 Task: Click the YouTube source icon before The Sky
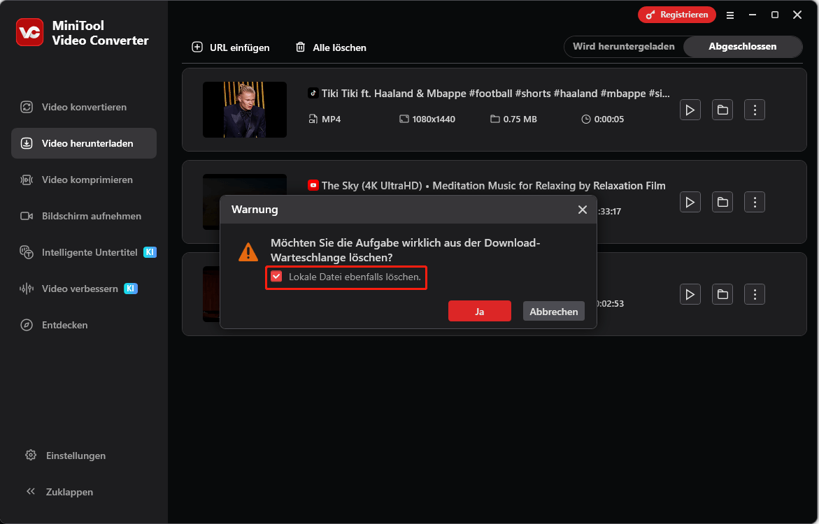(313, 185)
